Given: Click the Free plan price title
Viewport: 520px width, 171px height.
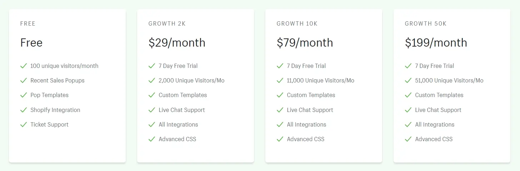Looking at the screenshot, I should pyautogui.click(x=31, y=43).
